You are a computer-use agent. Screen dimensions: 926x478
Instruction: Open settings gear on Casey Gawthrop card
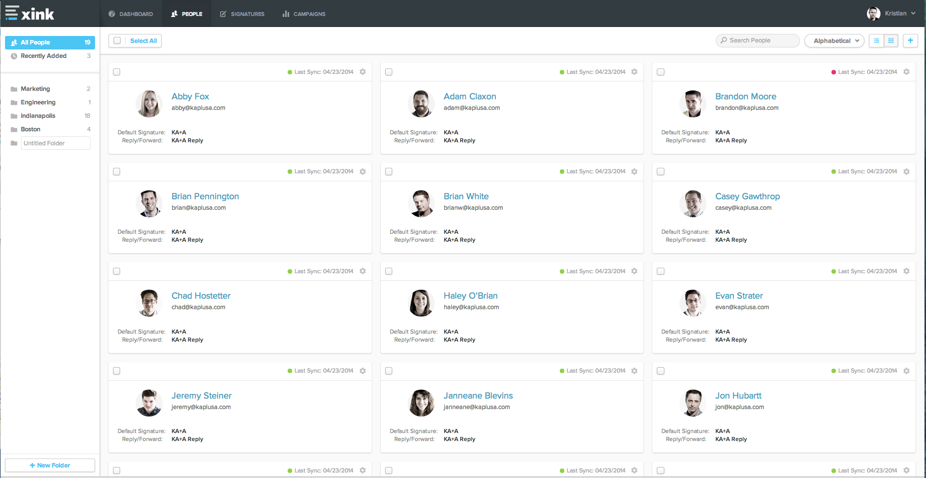(906, 171)
